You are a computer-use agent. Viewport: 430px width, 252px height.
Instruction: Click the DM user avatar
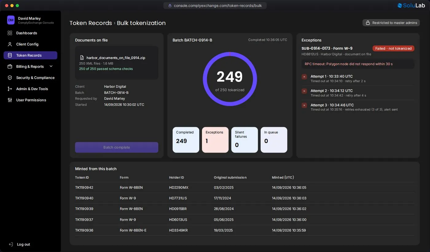pos(11,20)
